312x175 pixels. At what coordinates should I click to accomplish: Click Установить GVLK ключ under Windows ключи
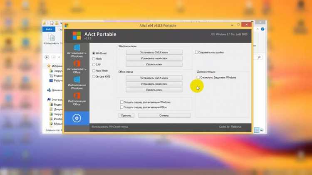coord(154,52)
